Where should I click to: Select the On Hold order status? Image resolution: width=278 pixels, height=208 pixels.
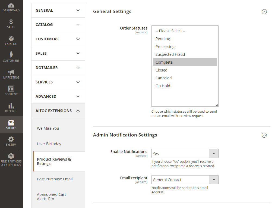coord(185,86)
